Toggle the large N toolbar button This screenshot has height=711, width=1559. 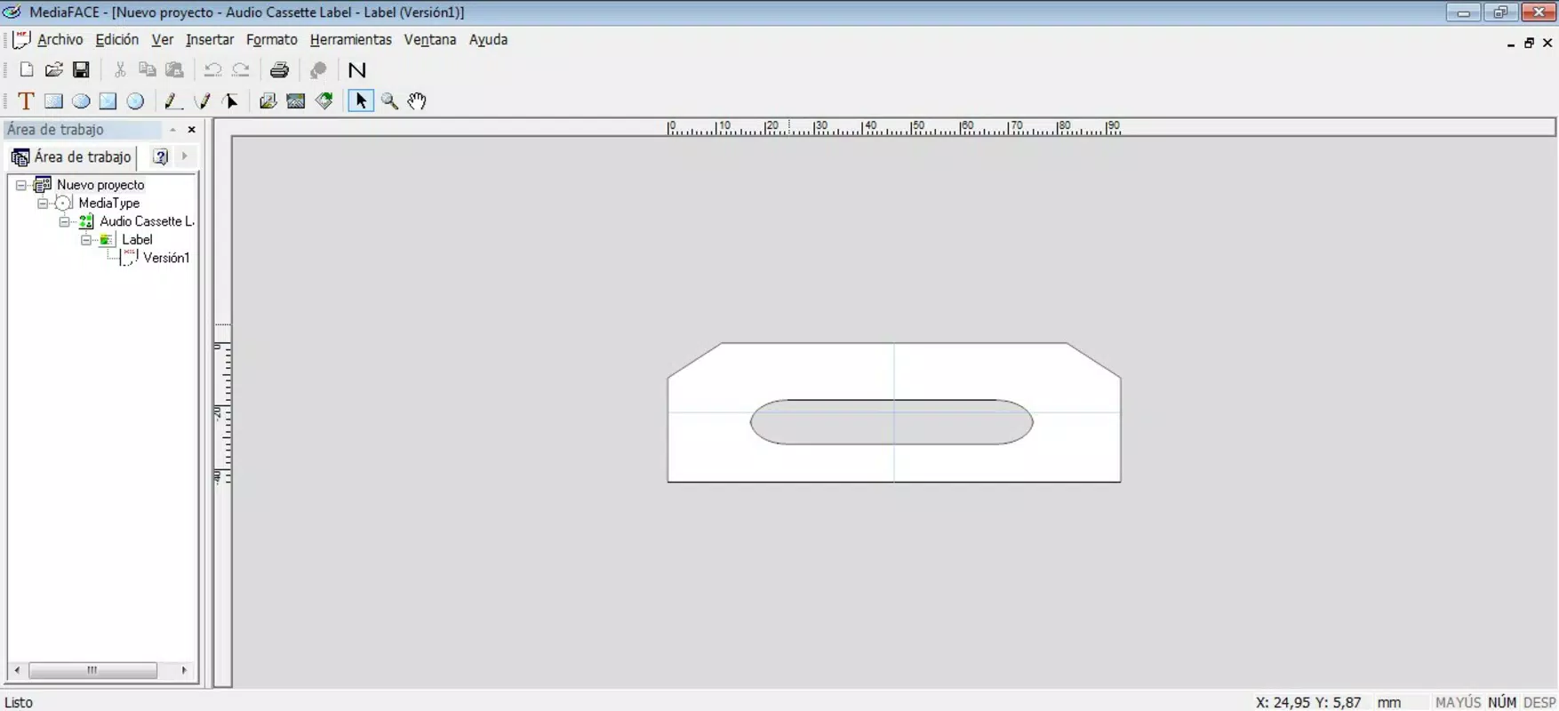(357, 70)
